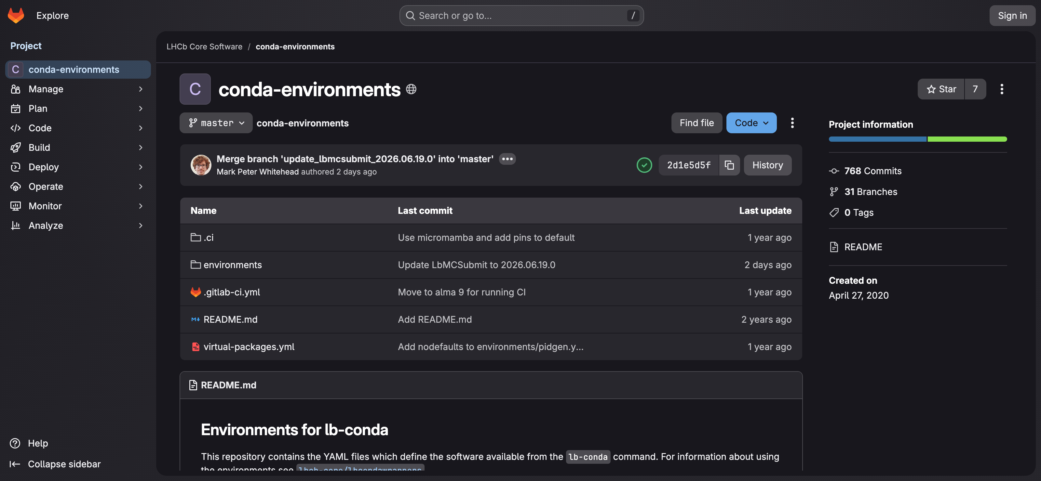Open the virtual-packages.yml file
Screen dimensions: 1041x481
(249, 346)
